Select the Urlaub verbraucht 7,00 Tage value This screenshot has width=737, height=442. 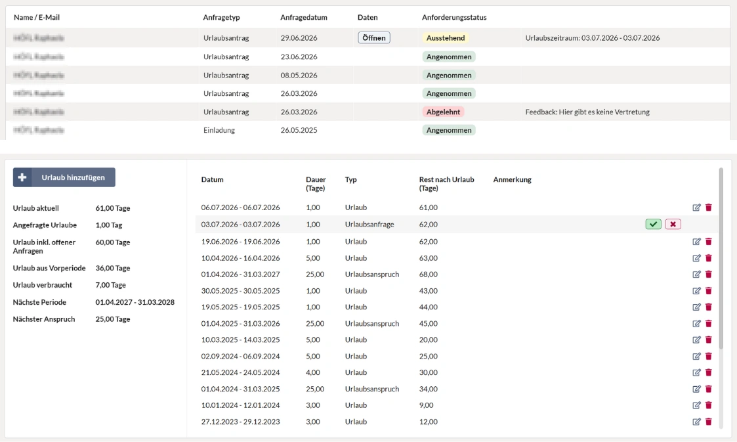(110, 285)
